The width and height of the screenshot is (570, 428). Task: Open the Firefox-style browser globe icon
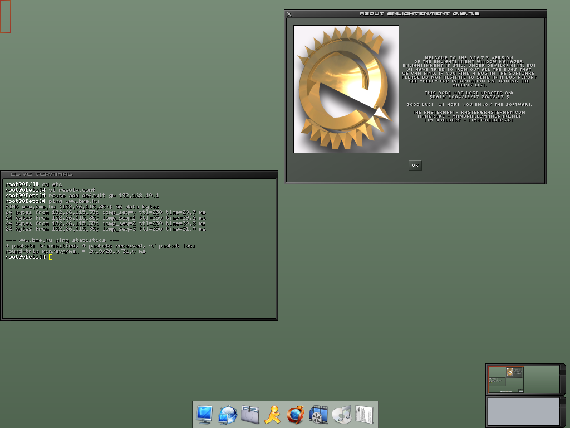(296, 415)
